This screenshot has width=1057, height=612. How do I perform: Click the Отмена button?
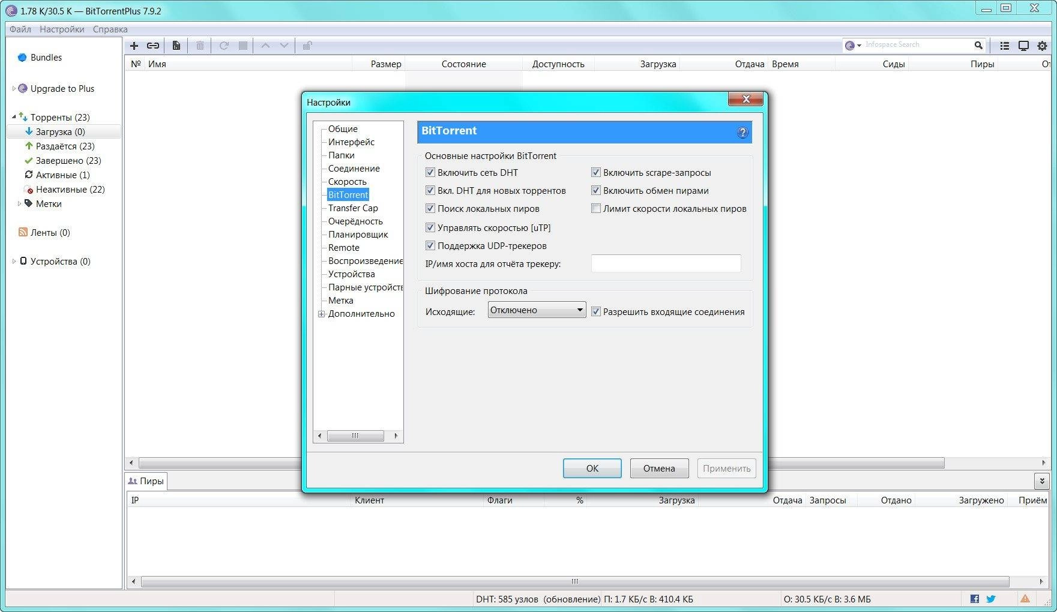(659, 469)
